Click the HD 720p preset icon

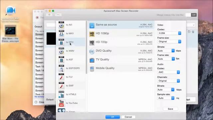92,43
